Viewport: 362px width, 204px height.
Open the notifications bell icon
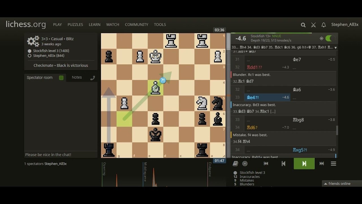pos(324,25)
